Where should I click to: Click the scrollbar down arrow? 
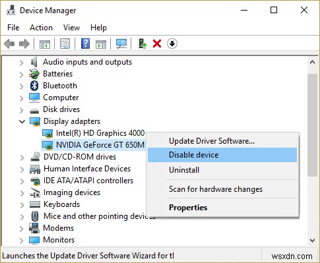pyautogui.click(x=312, y=241)
